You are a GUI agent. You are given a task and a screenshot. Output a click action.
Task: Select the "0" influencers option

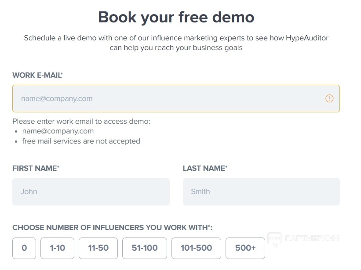[x=24, y=248]
